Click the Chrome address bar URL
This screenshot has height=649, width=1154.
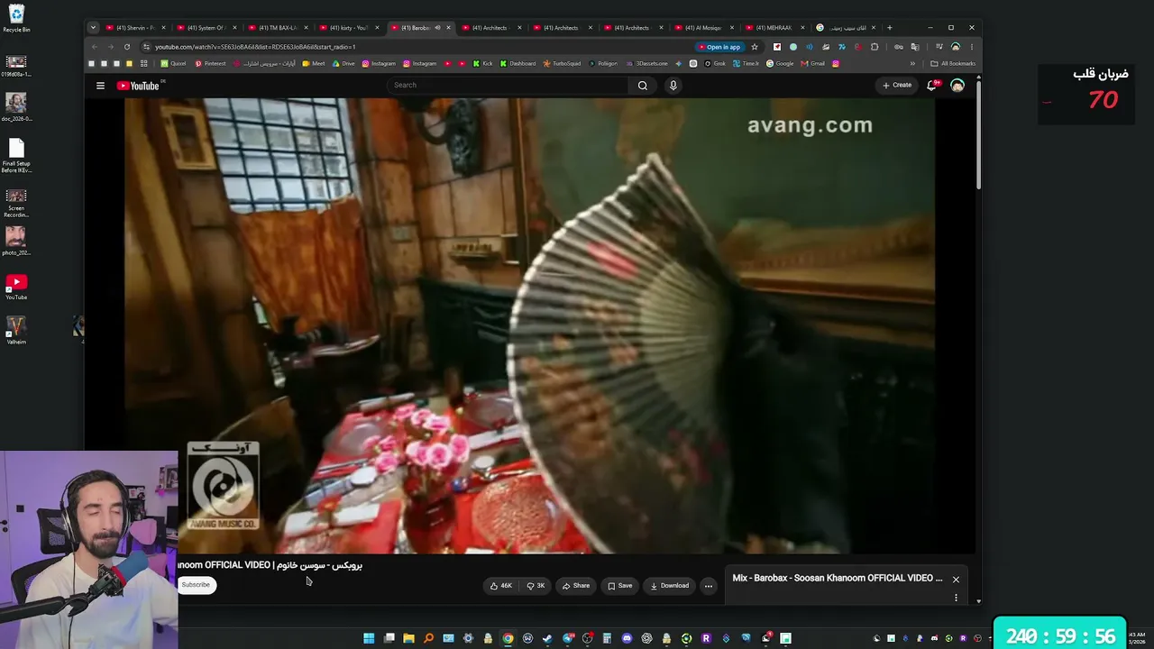255,47
